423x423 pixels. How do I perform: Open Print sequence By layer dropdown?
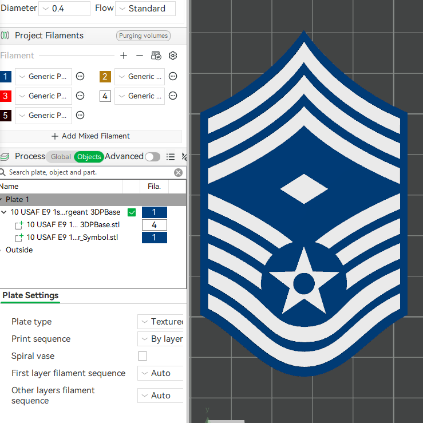[x=160, y=339]
